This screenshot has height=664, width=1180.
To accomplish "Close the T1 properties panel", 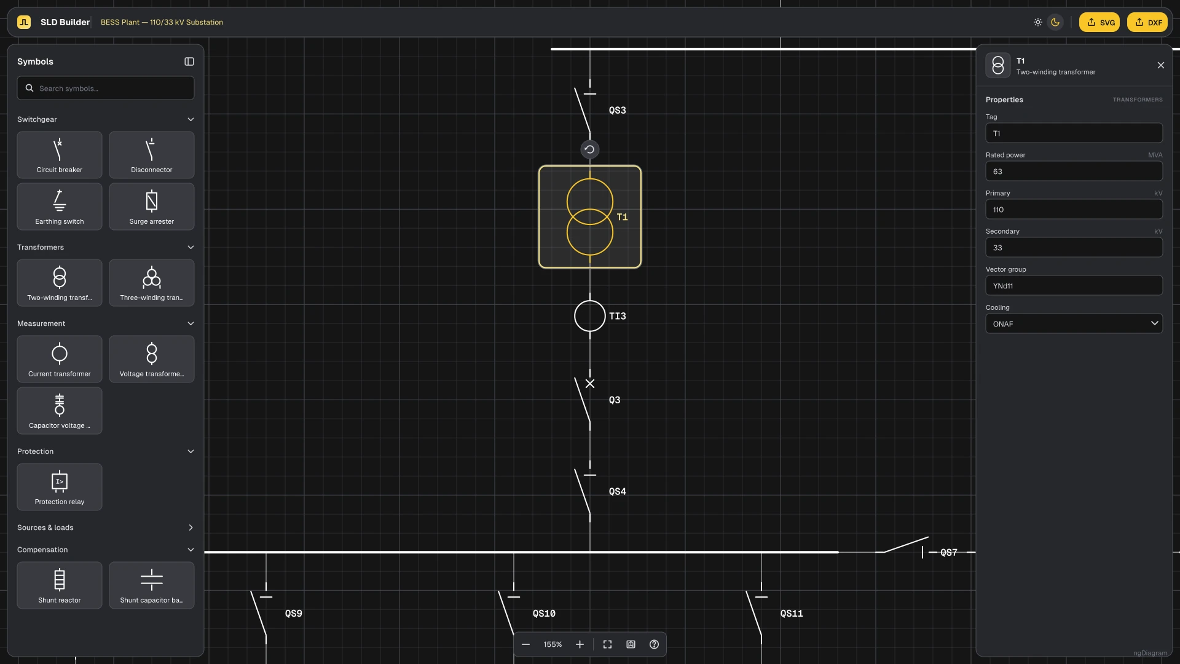I will point(1161,65).
